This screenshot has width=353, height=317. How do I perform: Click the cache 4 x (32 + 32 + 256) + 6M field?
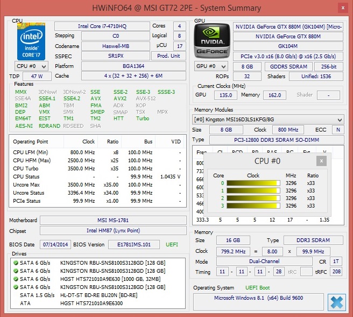133,76
